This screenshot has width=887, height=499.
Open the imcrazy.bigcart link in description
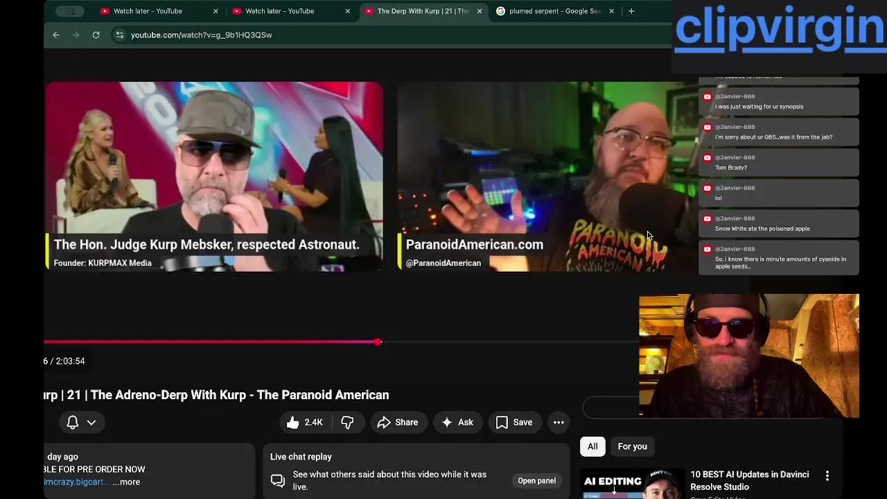[x=74, y=482]
